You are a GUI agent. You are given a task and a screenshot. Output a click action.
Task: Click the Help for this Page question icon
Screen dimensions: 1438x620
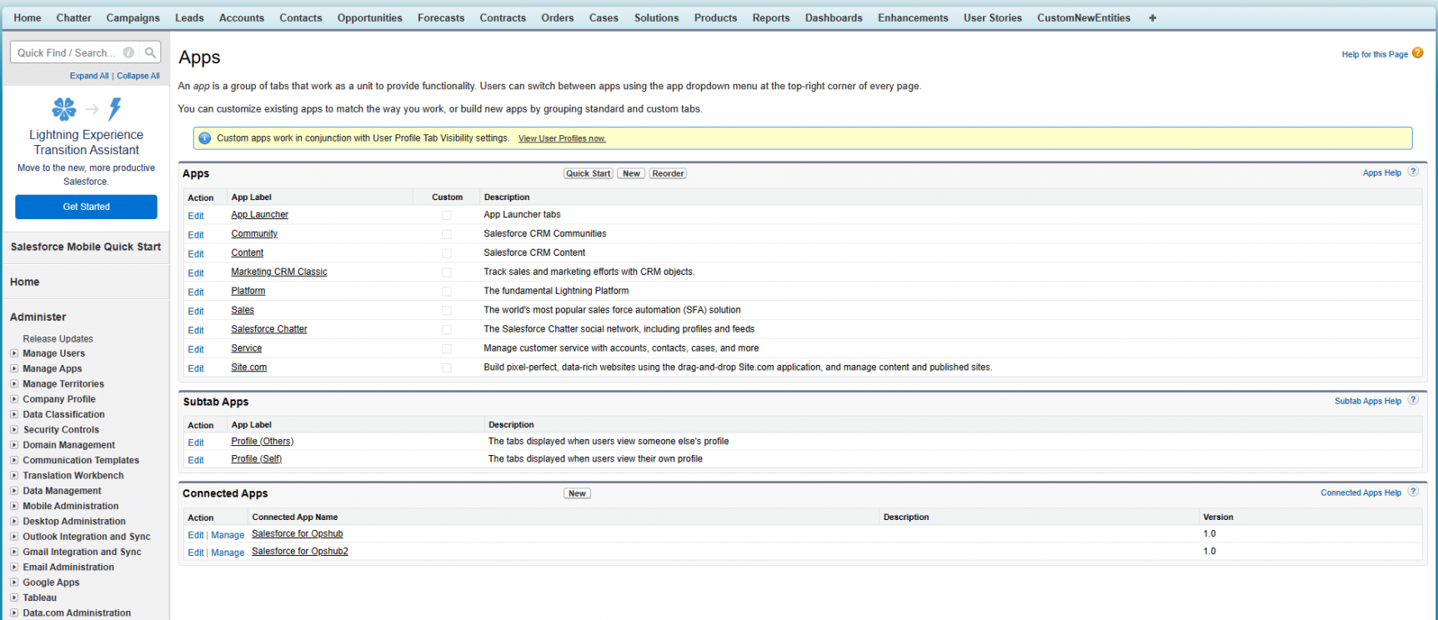tap(1417, 53)
